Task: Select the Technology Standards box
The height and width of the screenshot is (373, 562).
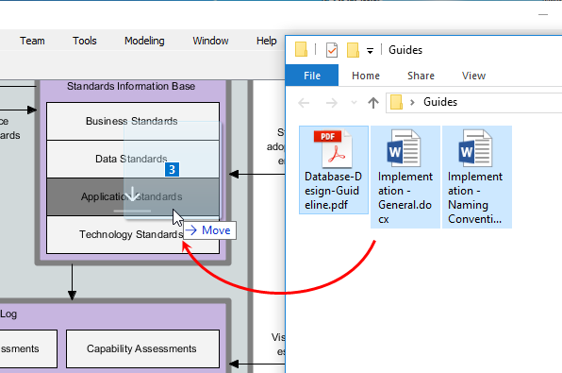Action: [x=133, y=235]
